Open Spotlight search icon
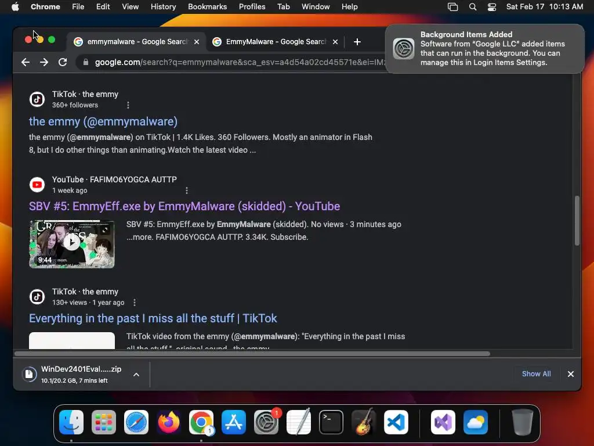594x446 pixels. coord(472,7)
